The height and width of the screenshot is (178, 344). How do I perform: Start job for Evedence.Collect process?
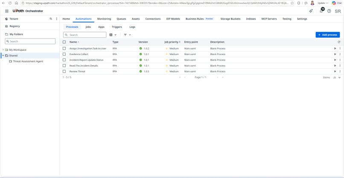pos(335,54)
